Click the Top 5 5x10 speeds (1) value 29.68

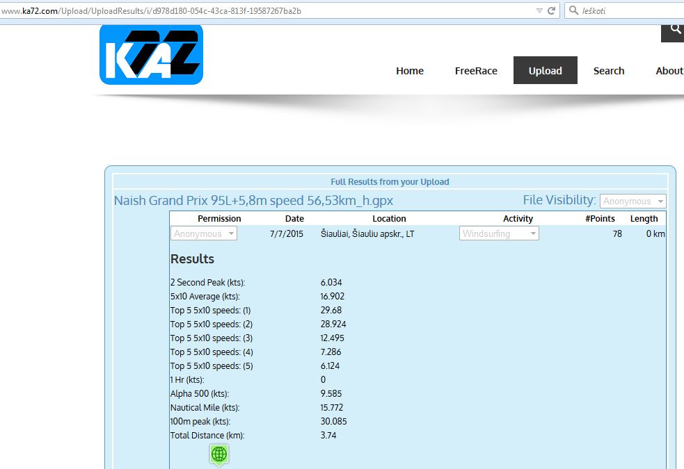click(x=331, y=310)
